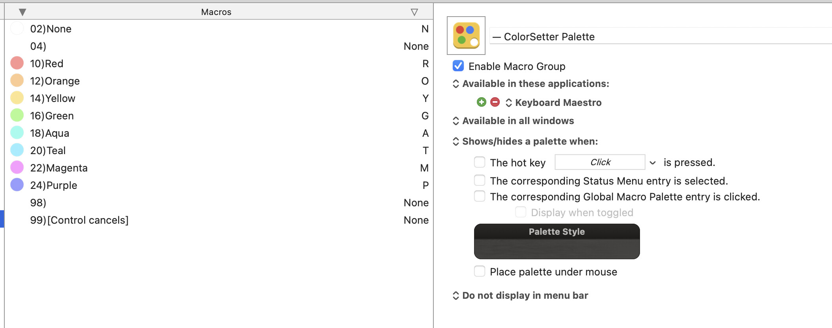The height and width of the screenshot is (328, 832).
Task: Click the ColorSetter Palette group icon
Action: pyautogui.click(x=466, y=36)
